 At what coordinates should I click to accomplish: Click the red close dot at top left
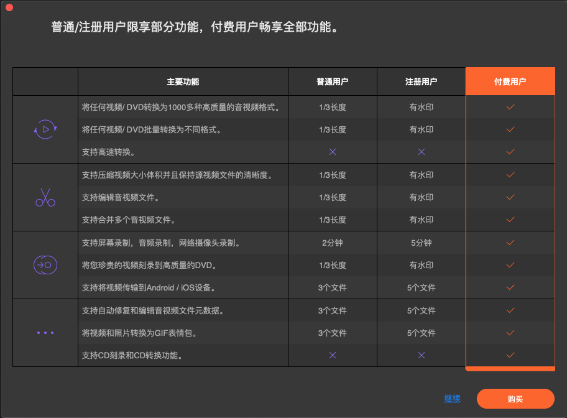pyautogui.click(x=9, y=9)
